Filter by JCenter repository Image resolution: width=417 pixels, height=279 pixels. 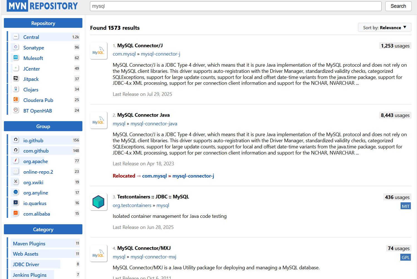tap(45, 69)
